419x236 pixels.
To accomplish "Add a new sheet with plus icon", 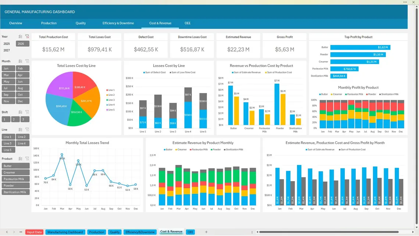I will point(206,232).
